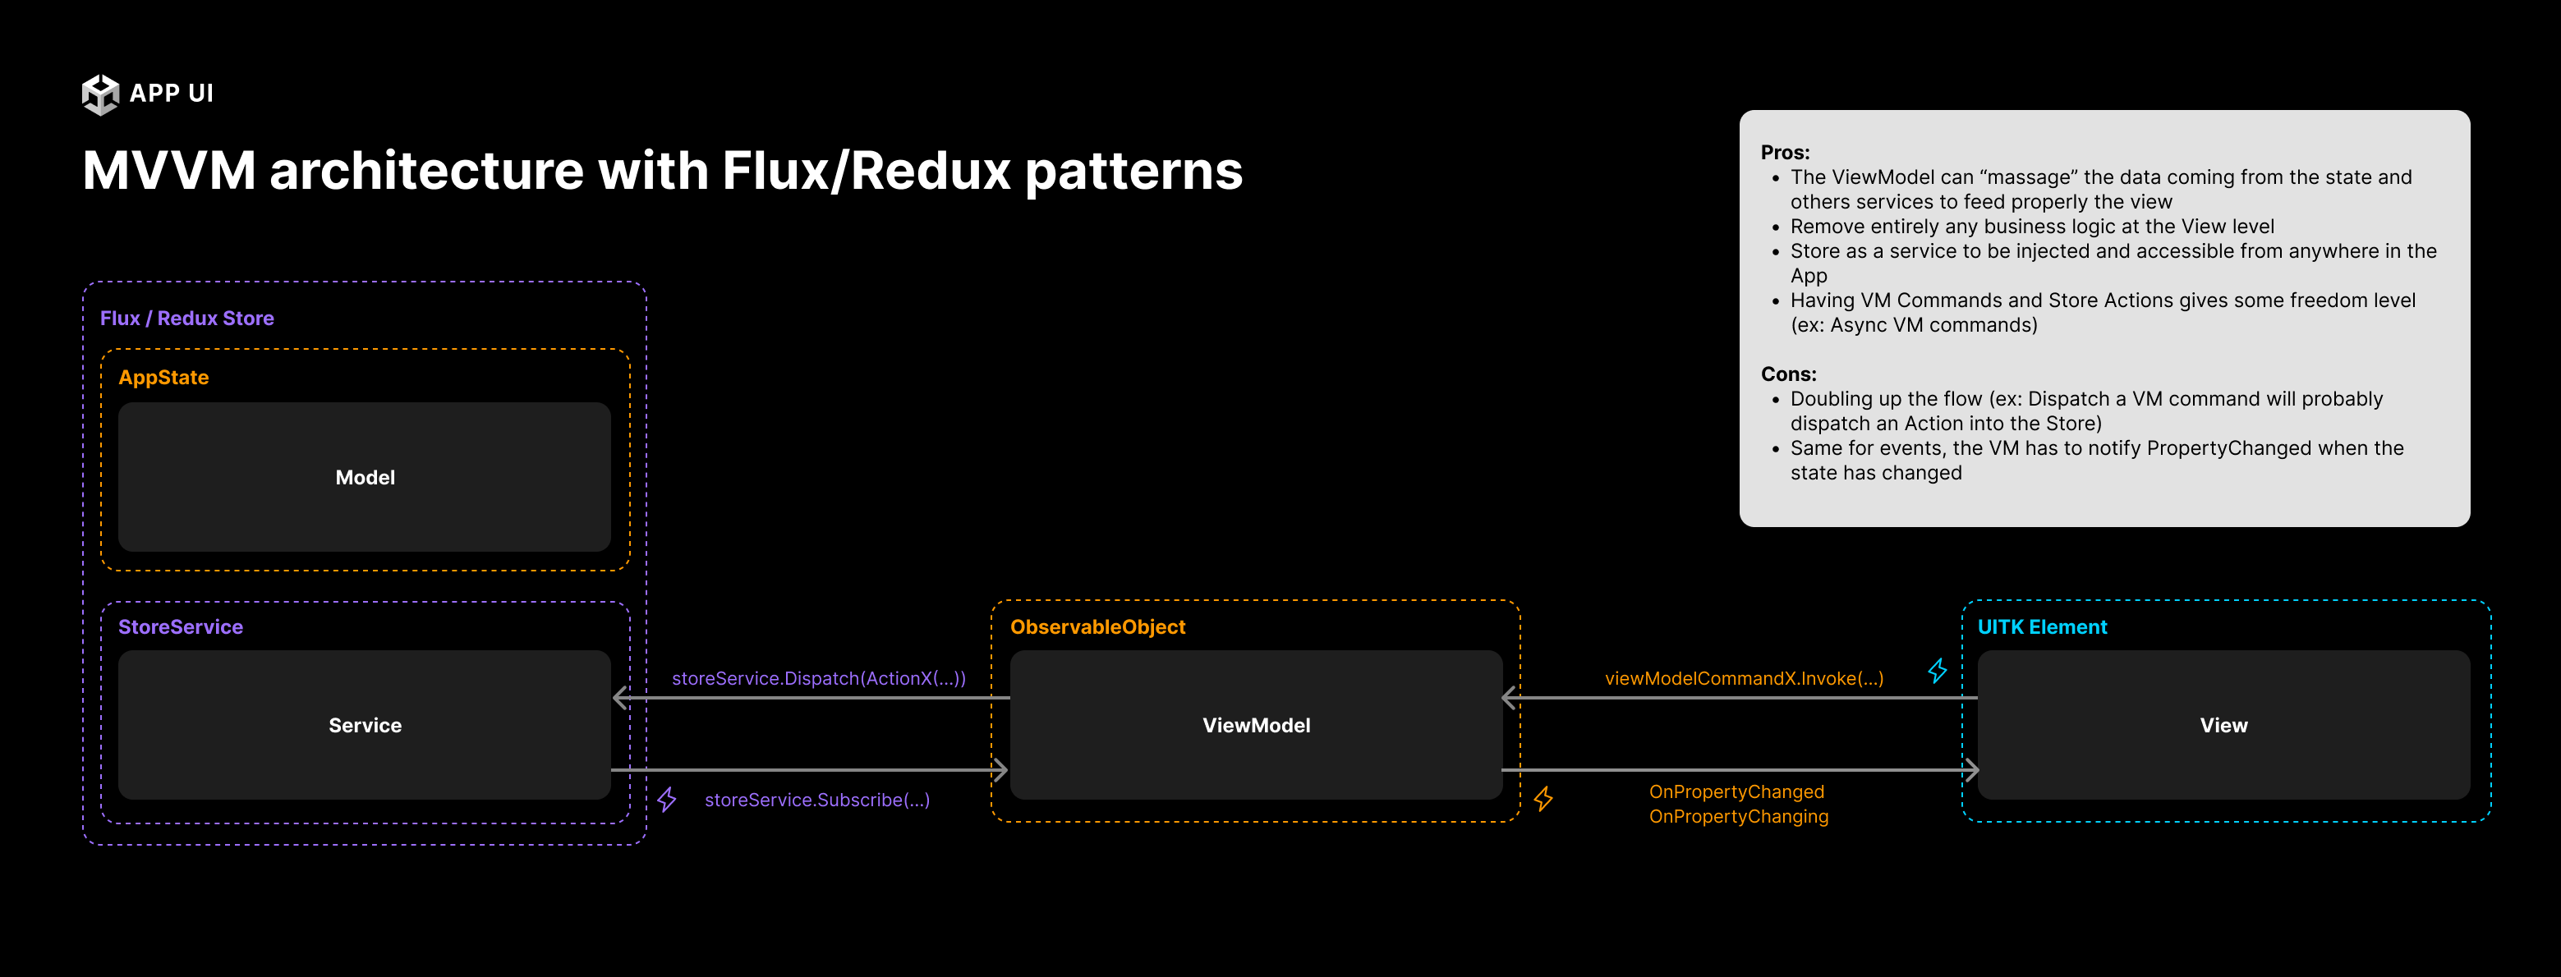Select the Service box
Image resolution: width=2561 pixels, height=977 pixels.
tap(364, 726)
